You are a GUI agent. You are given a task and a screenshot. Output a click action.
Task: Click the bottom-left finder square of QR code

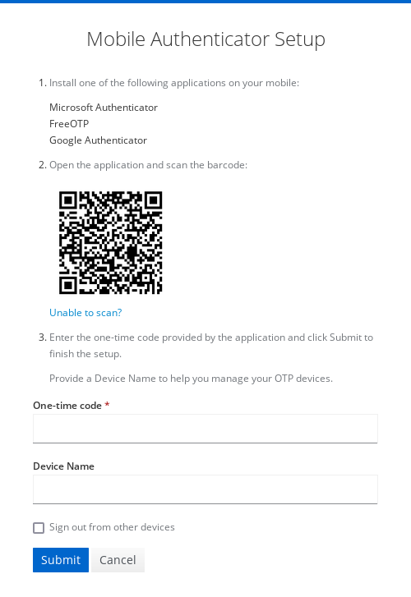[x=68, y=285]
